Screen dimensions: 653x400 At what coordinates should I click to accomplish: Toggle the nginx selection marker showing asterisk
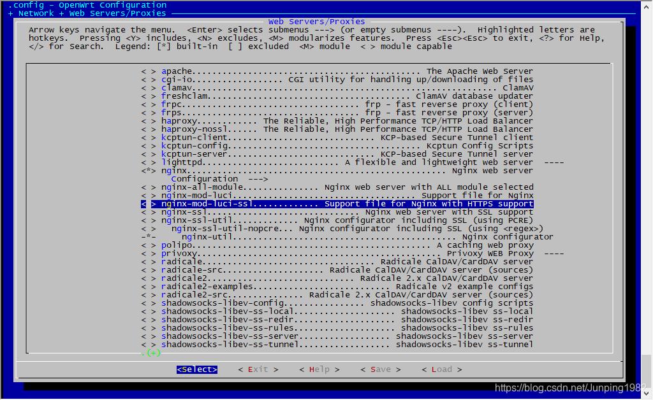click(x=149, y=171)
